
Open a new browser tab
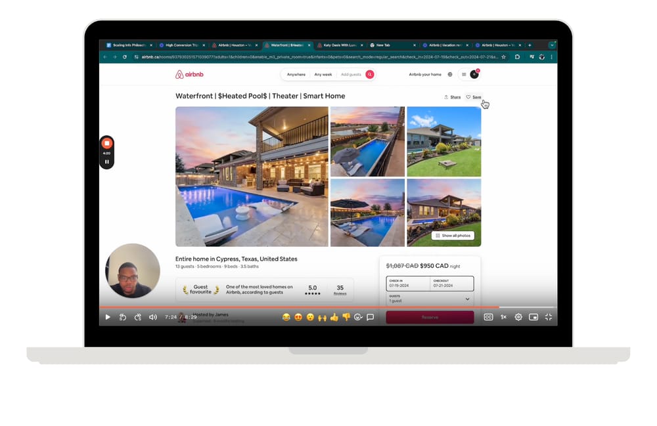[530, 45]
